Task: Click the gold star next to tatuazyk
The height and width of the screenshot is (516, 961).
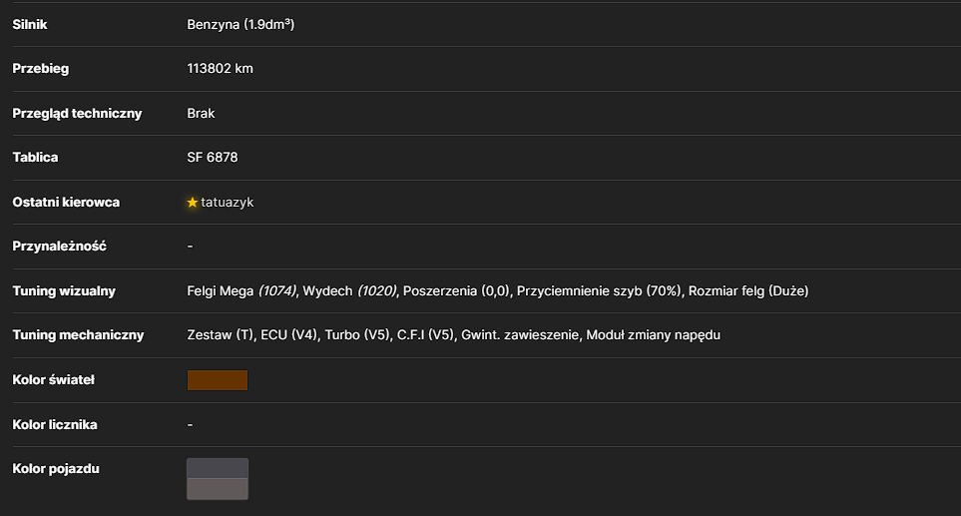Action: (193, 203)
